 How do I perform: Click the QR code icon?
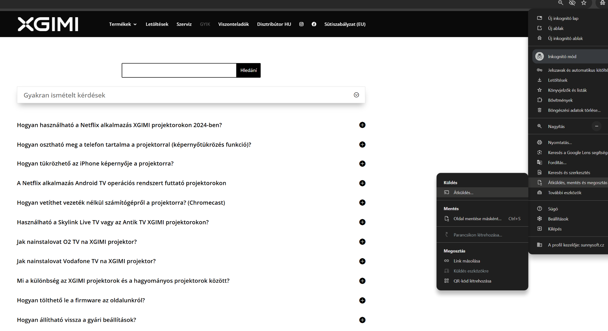click(446, 281)
